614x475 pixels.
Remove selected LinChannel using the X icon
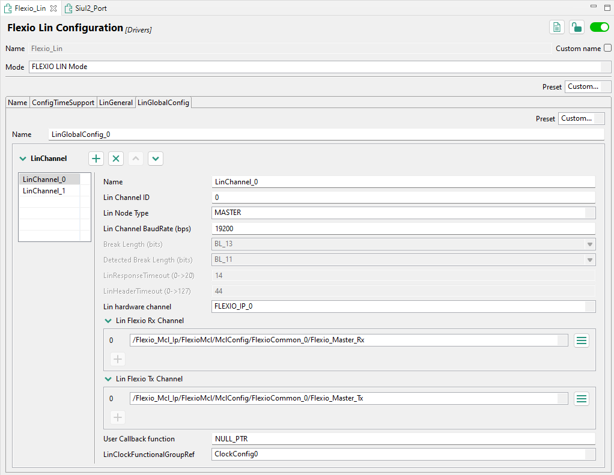pos(116,158)
